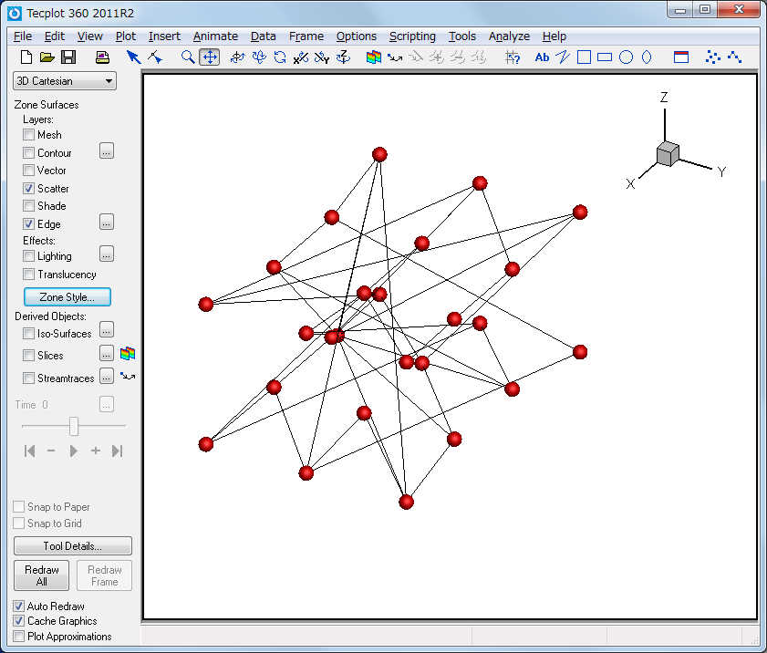Click the New Layout page icon

[26, 57]
